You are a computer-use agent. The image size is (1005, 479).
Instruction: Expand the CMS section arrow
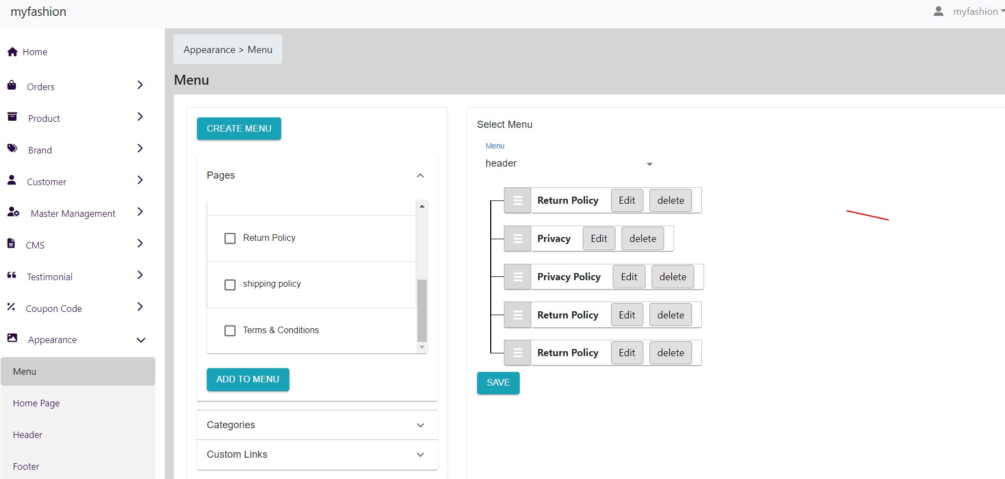click(x=140, y=244)
